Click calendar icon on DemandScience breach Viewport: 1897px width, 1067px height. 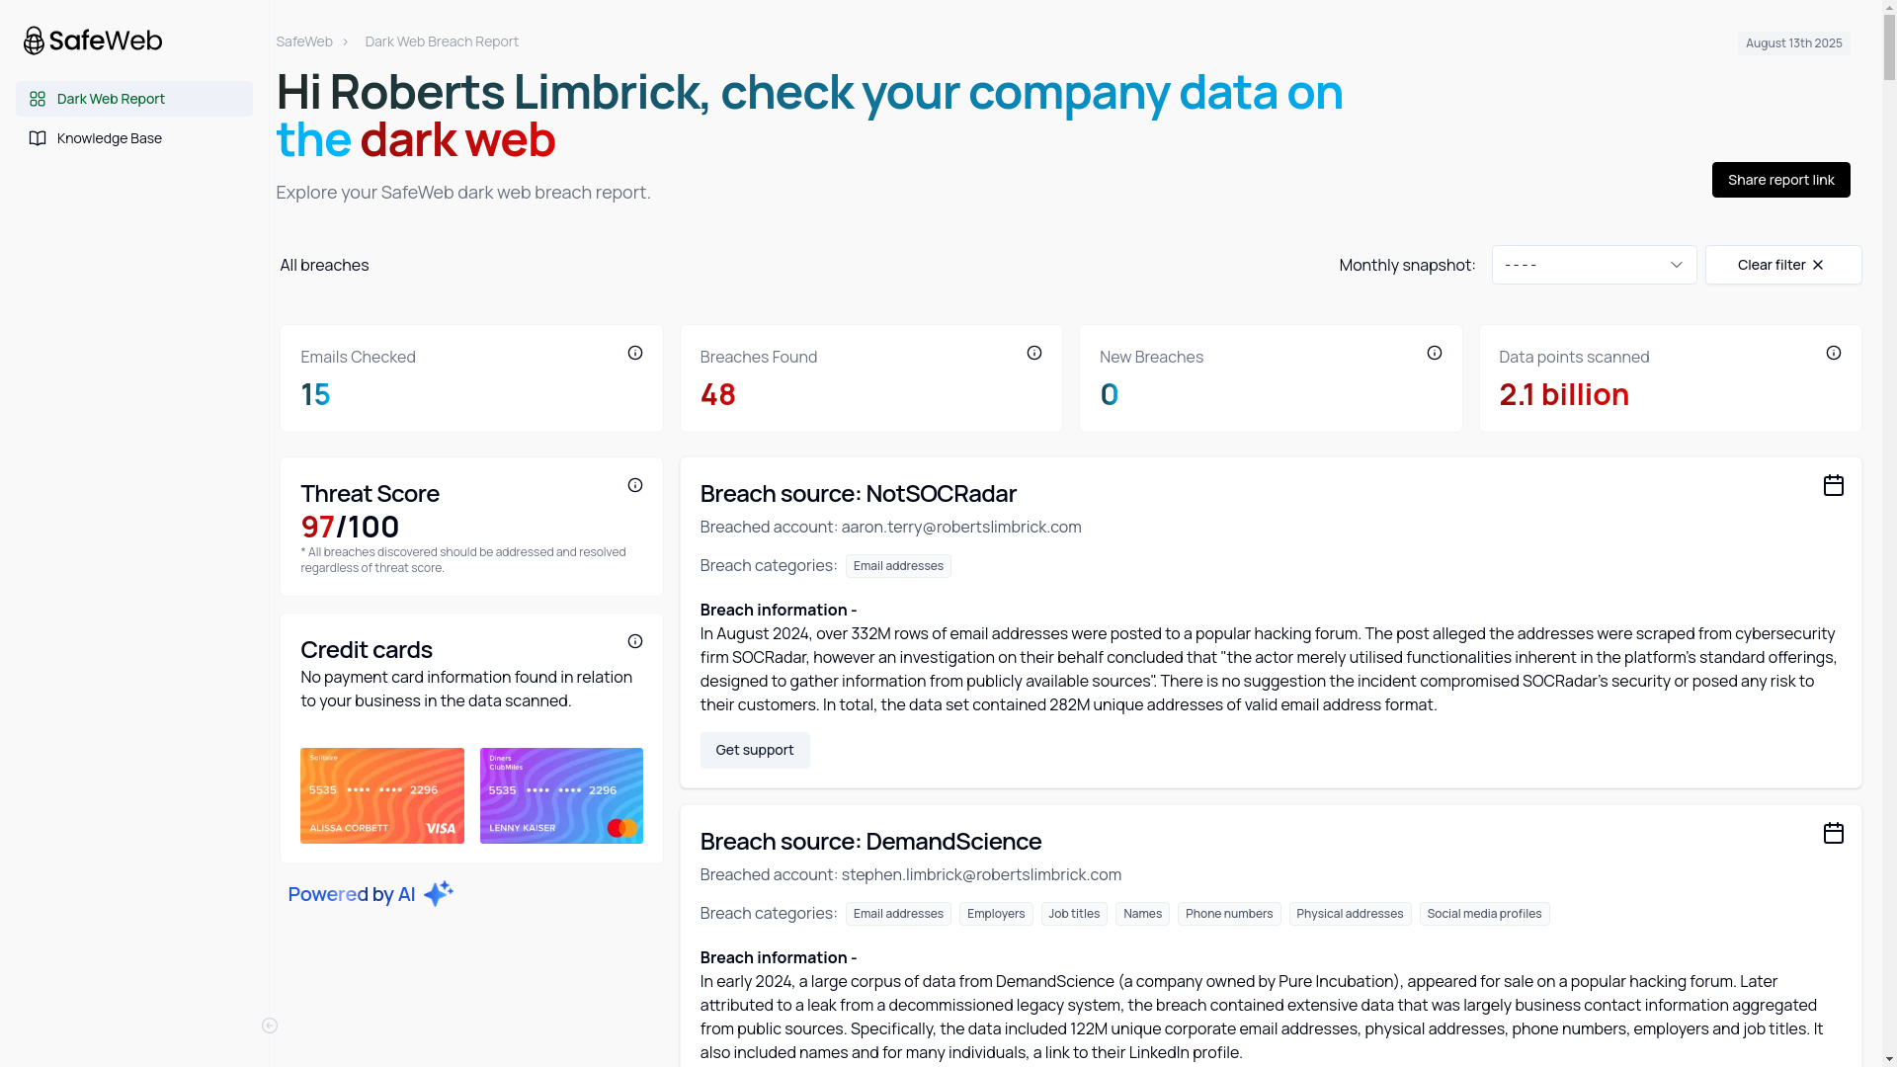(1834, 833)
